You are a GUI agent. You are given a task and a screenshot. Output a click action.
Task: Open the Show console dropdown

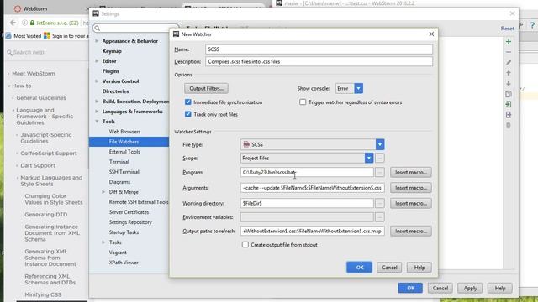click(x=359, y=88)
